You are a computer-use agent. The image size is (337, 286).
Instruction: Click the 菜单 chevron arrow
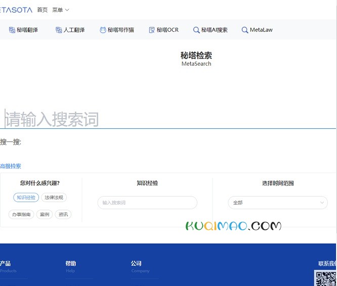[x=67, y=10]
